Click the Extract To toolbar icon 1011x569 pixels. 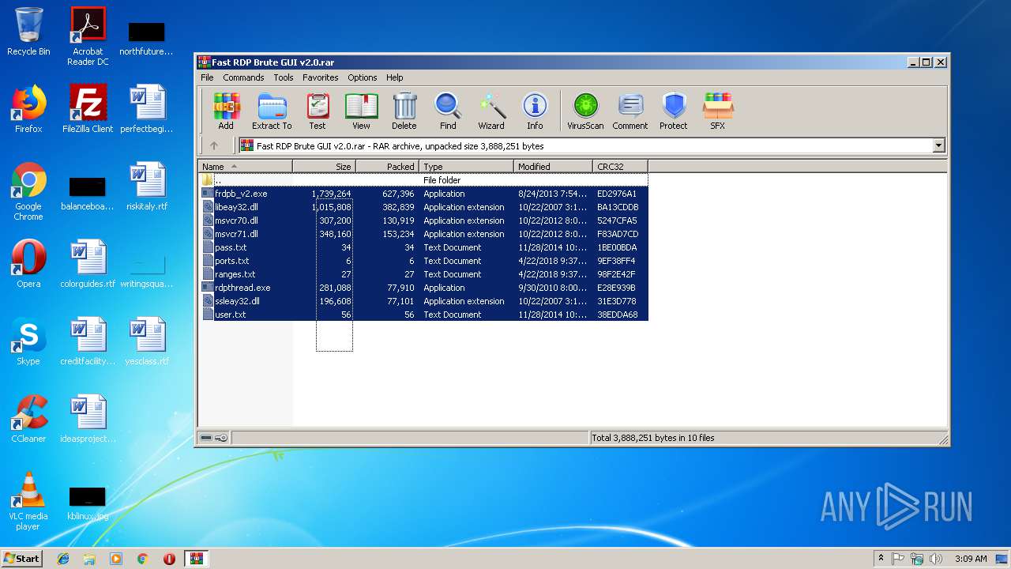click(272, 111)
